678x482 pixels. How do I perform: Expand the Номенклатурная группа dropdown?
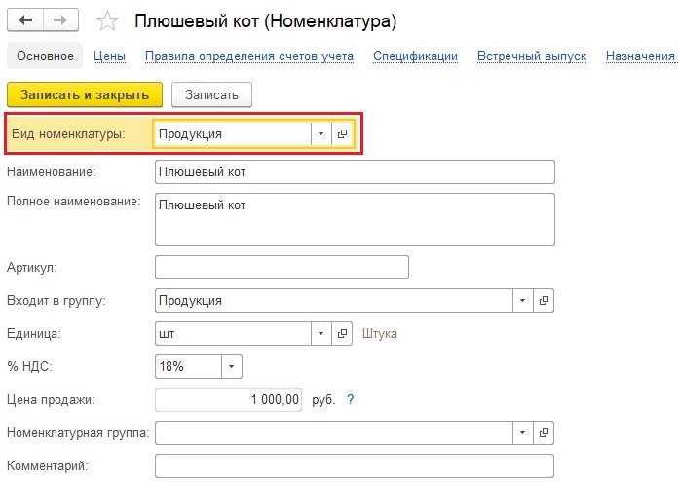[x=522, y=432]
